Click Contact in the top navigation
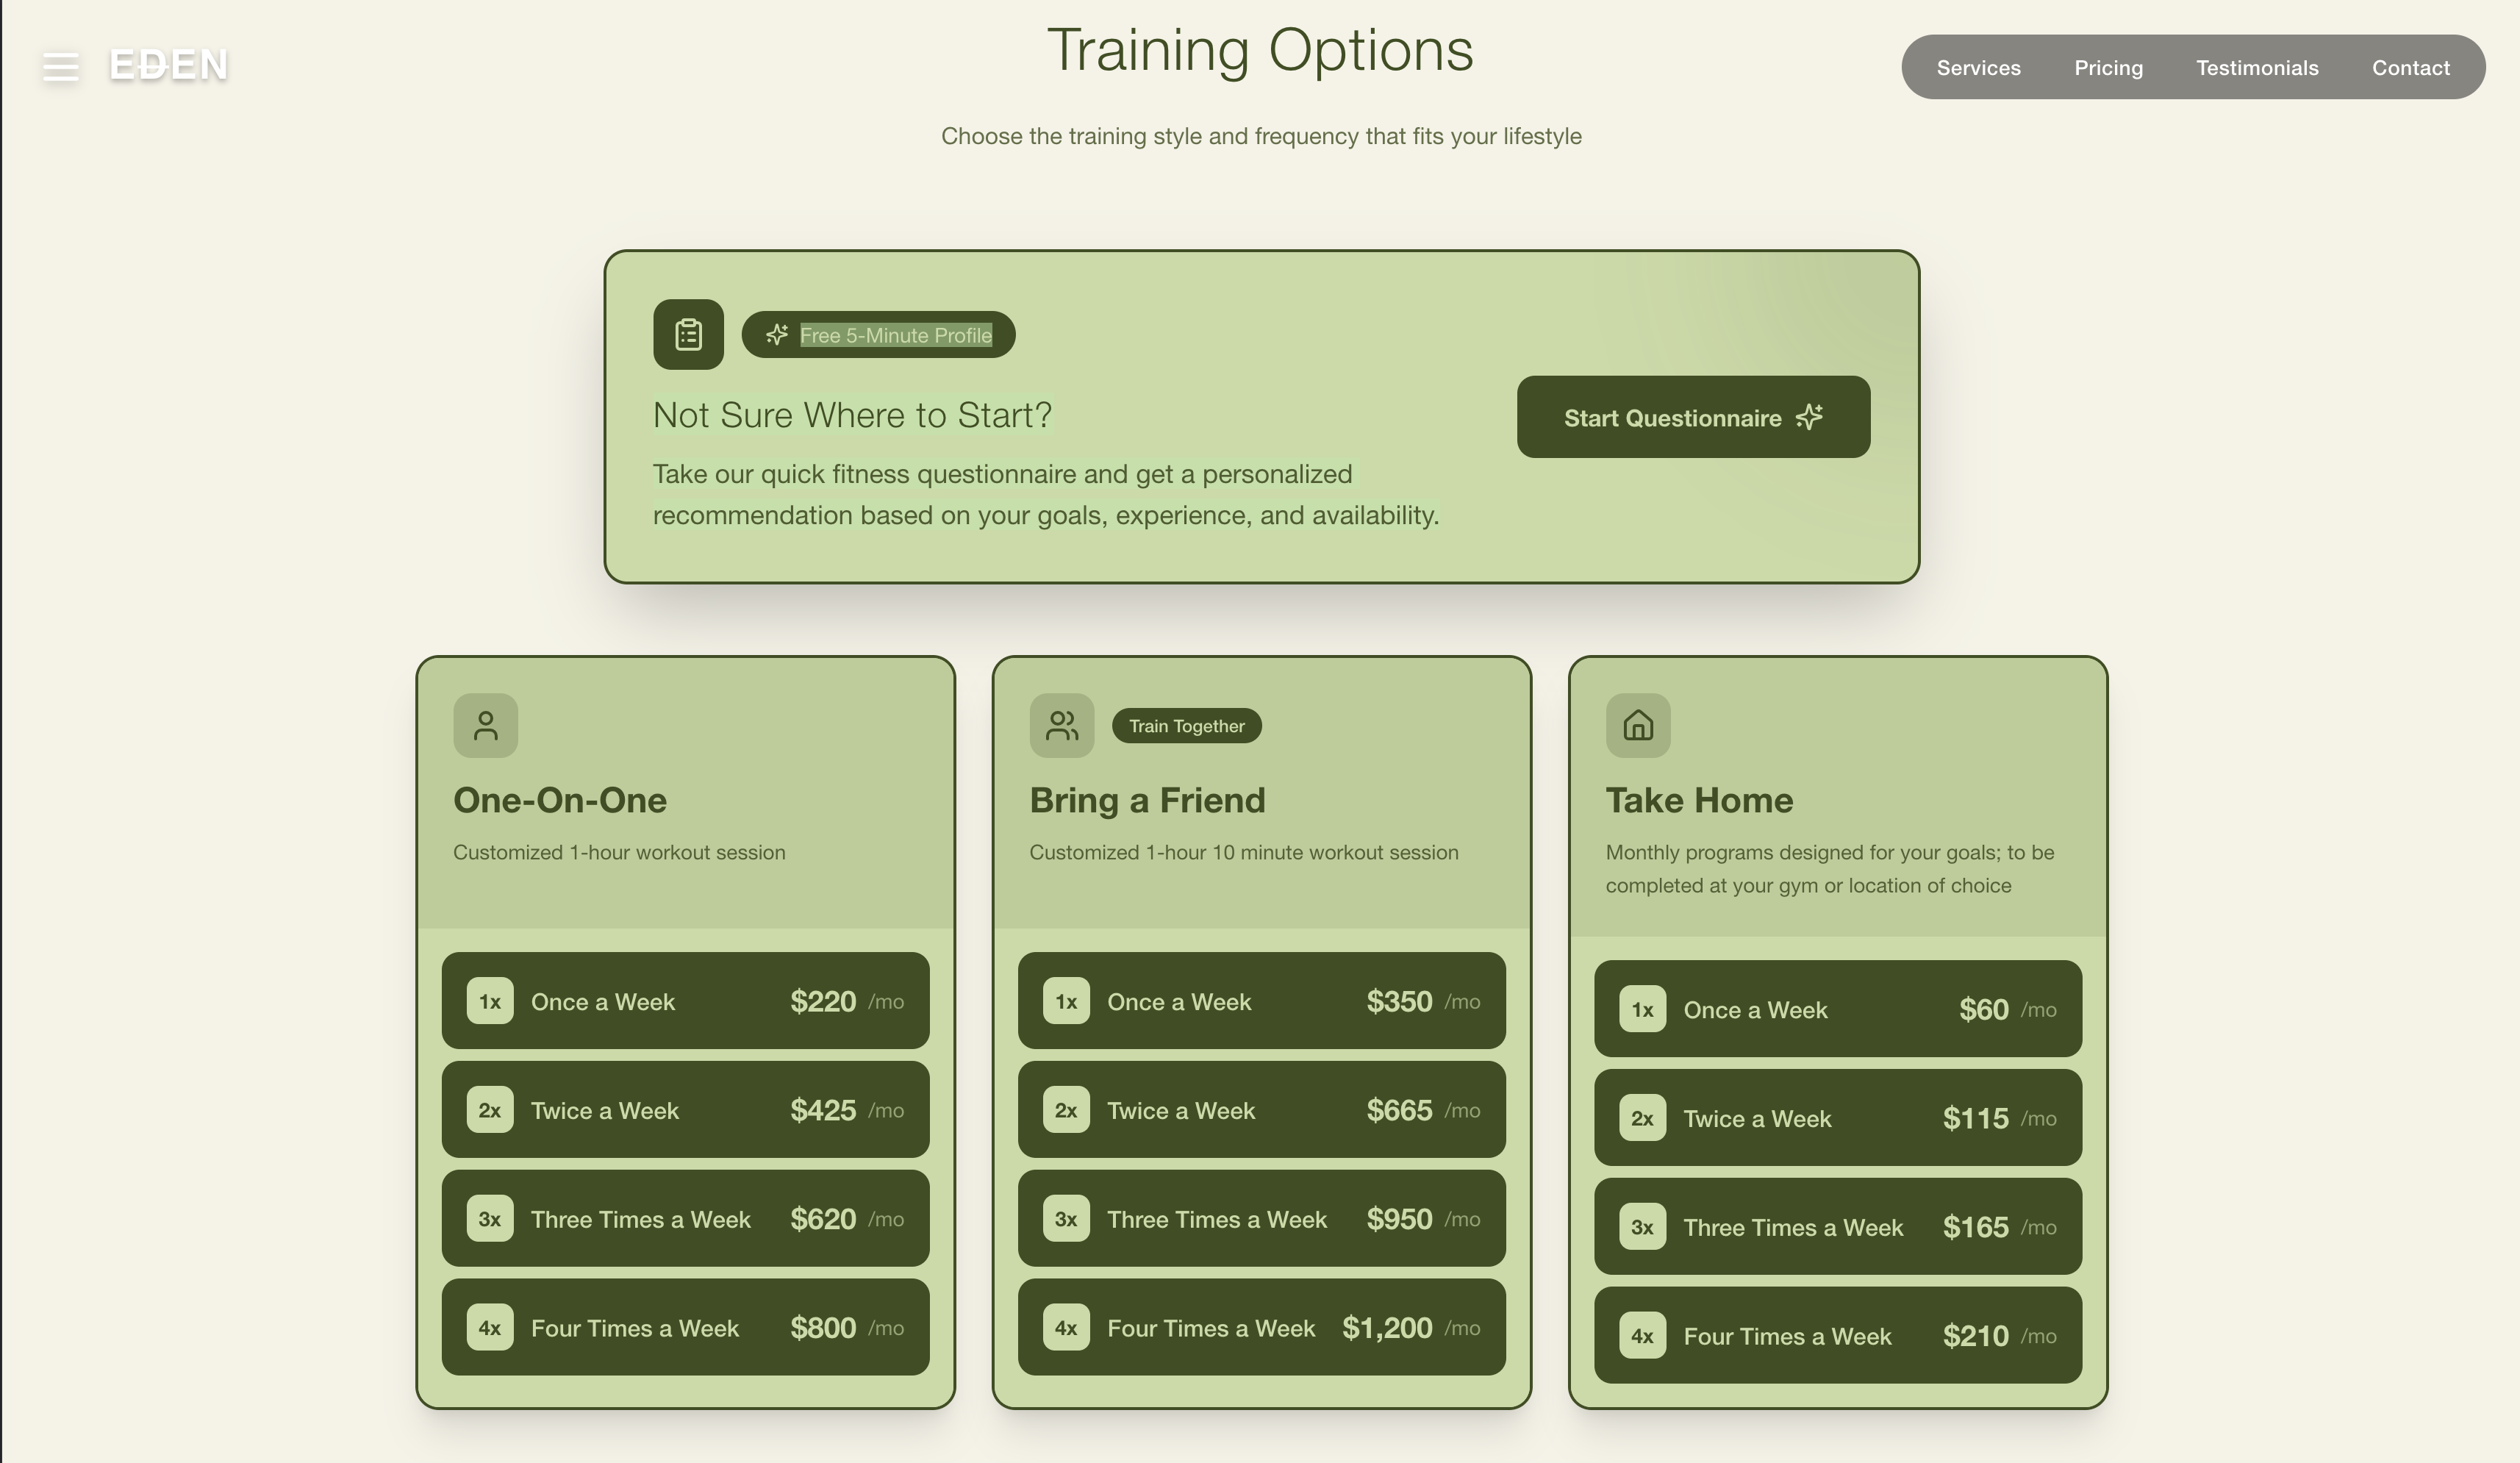 2410,67
